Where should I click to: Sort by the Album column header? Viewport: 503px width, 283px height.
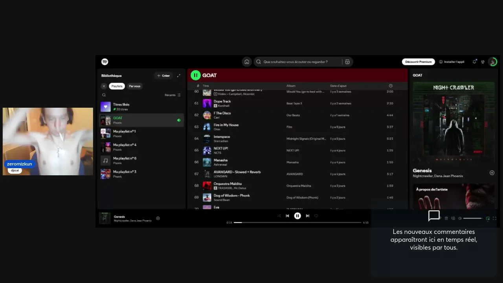pos(291,86)
